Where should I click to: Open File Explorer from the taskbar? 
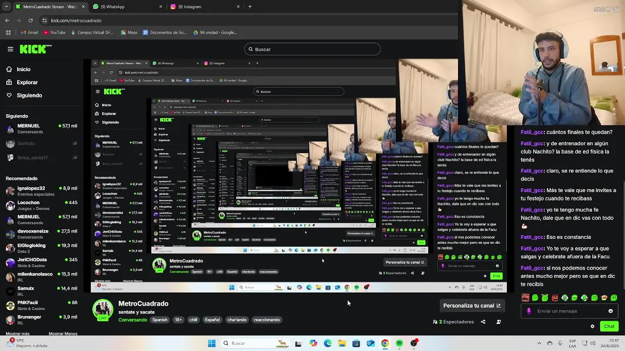pos(342,343)
